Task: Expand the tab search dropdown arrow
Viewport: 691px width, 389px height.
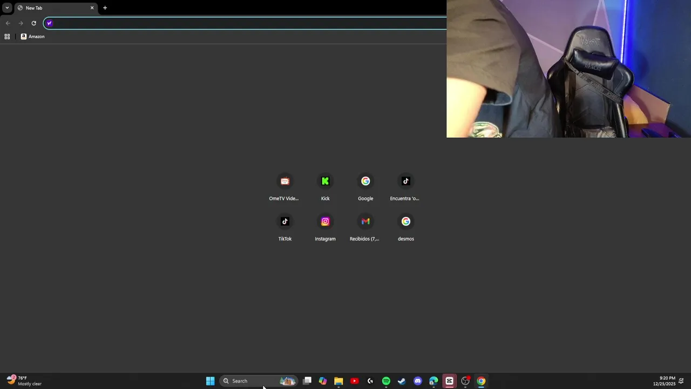Action: tap(7, 8)
